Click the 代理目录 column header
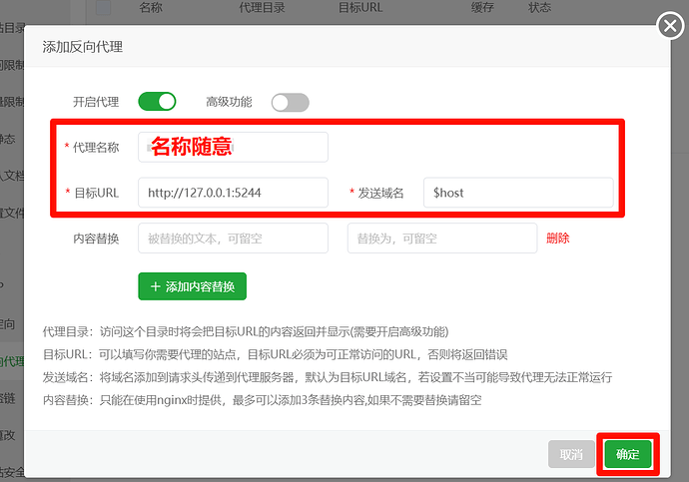689x482 pixels. (262, 7)
